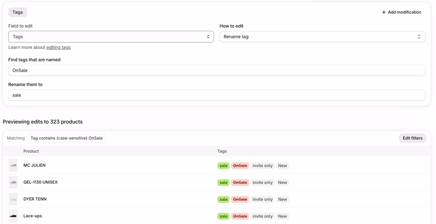Click the Product column header
The height and width of the screenshot is (224, 436).
31,151
